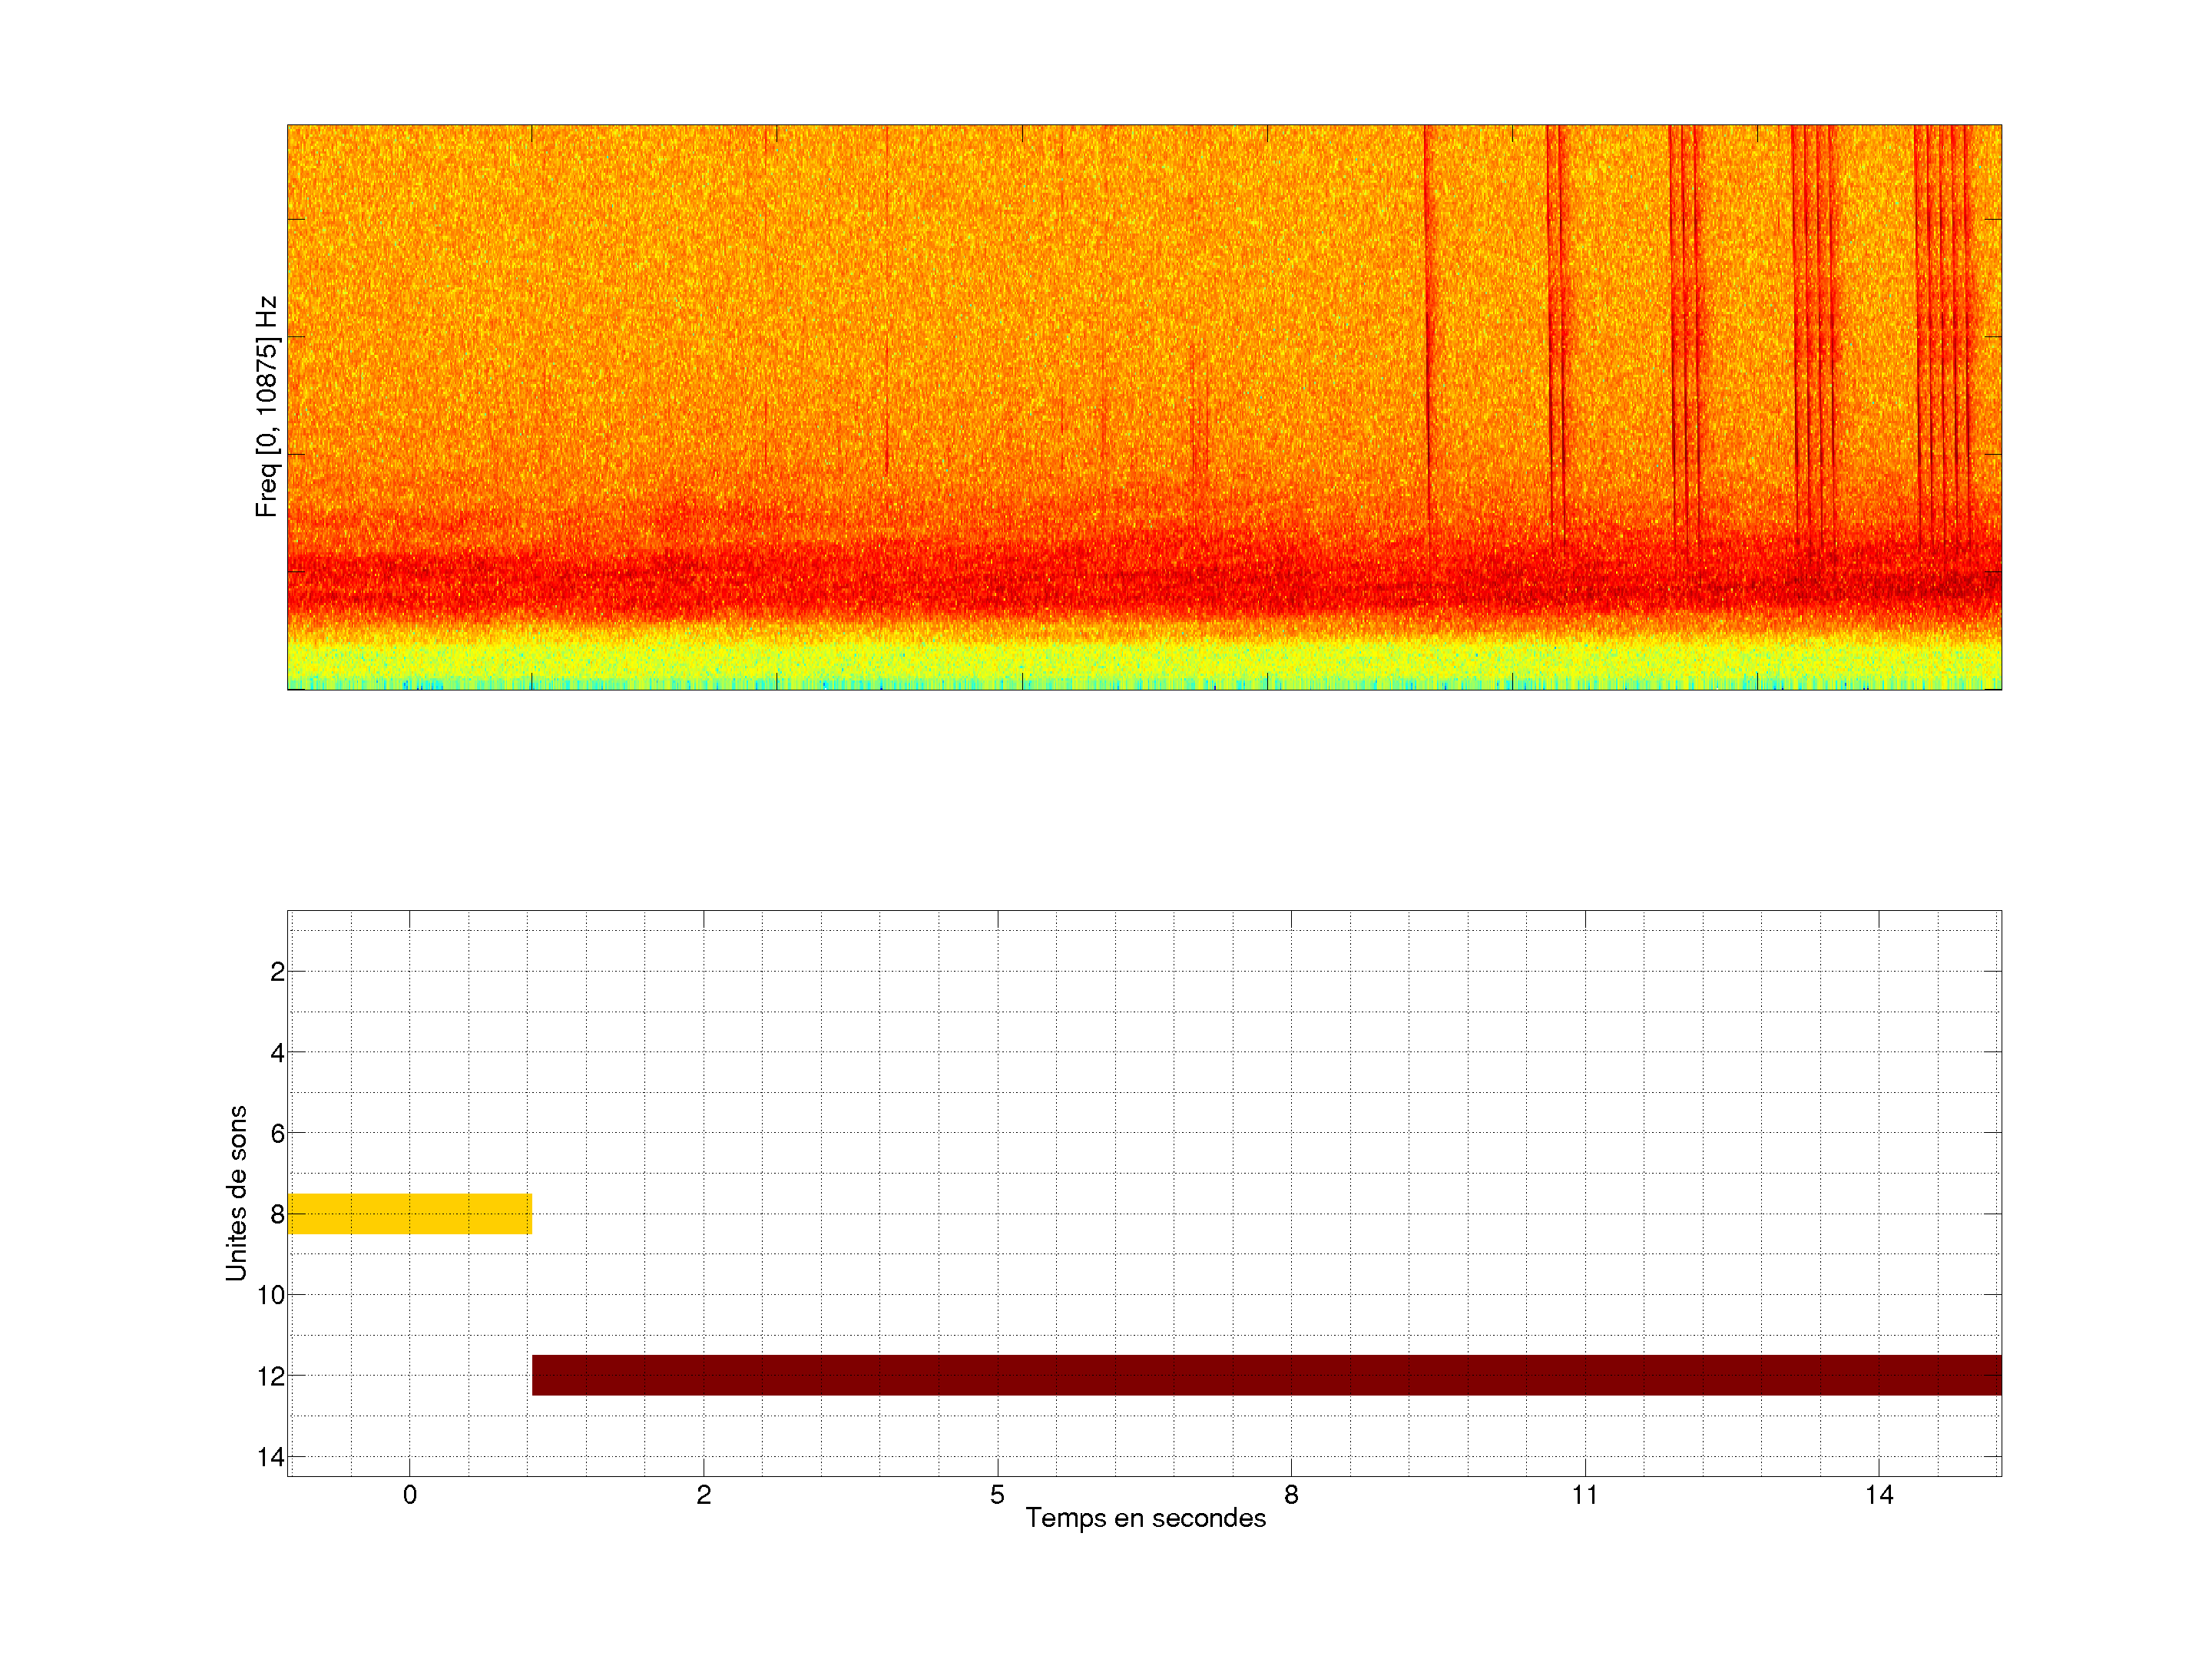Click the x-axis tick label 0
The height and width of the screenshot is (1659, 2212).
click(409, 1495)
